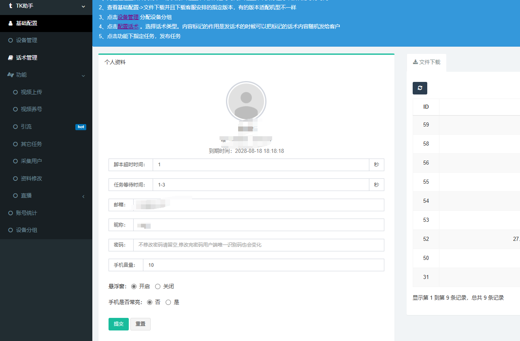
Task: Click table row with ID 58
Action: coord(467,144)
